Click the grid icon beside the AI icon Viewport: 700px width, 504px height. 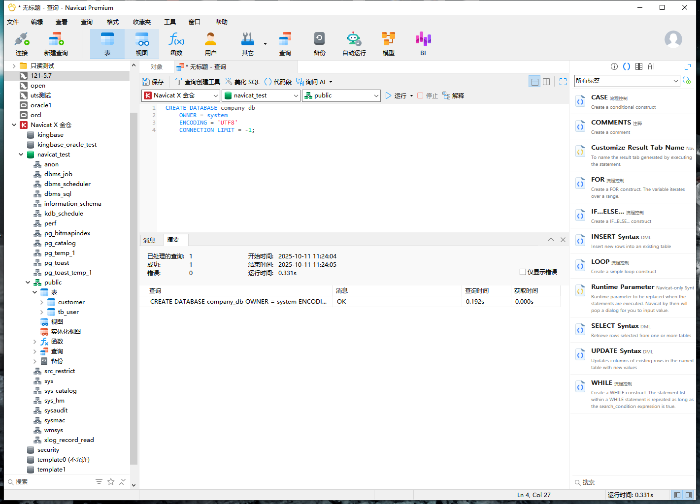pyautogui.click(x=639, y=66)
